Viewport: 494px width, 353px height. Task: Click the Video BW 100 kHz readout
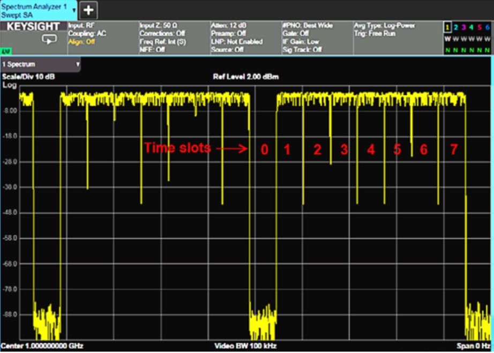click(245, 346)
